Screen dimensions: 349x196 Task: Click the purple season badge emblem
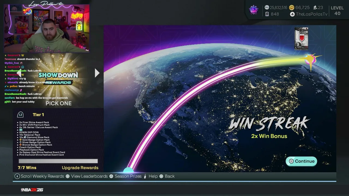coord(254,10)
